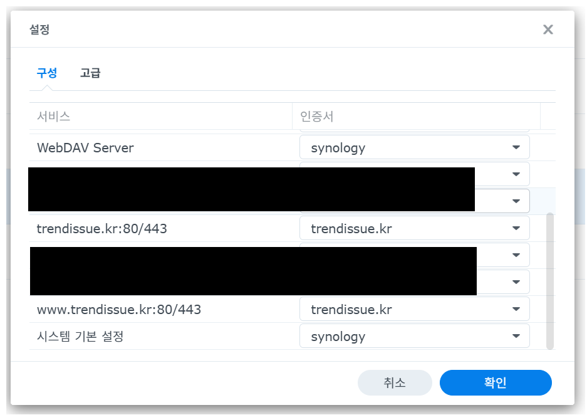Screen dimensions: 587x415
Task: Select the WebDAV Server service row label
Action: coord(85,148)
